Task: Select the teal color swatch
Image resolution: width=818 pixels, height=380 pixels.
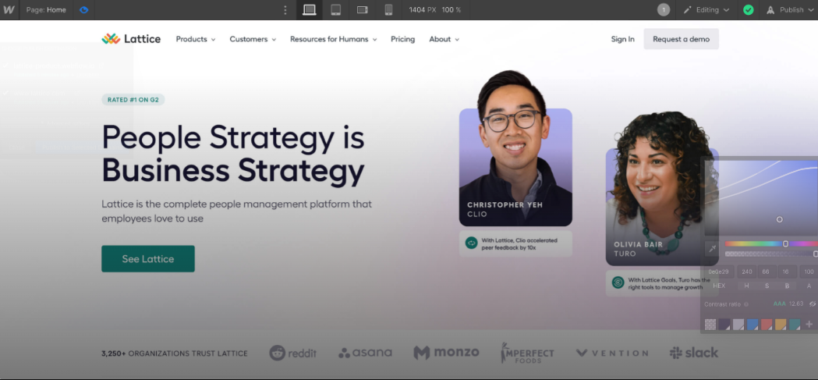Action: point(795,325)
